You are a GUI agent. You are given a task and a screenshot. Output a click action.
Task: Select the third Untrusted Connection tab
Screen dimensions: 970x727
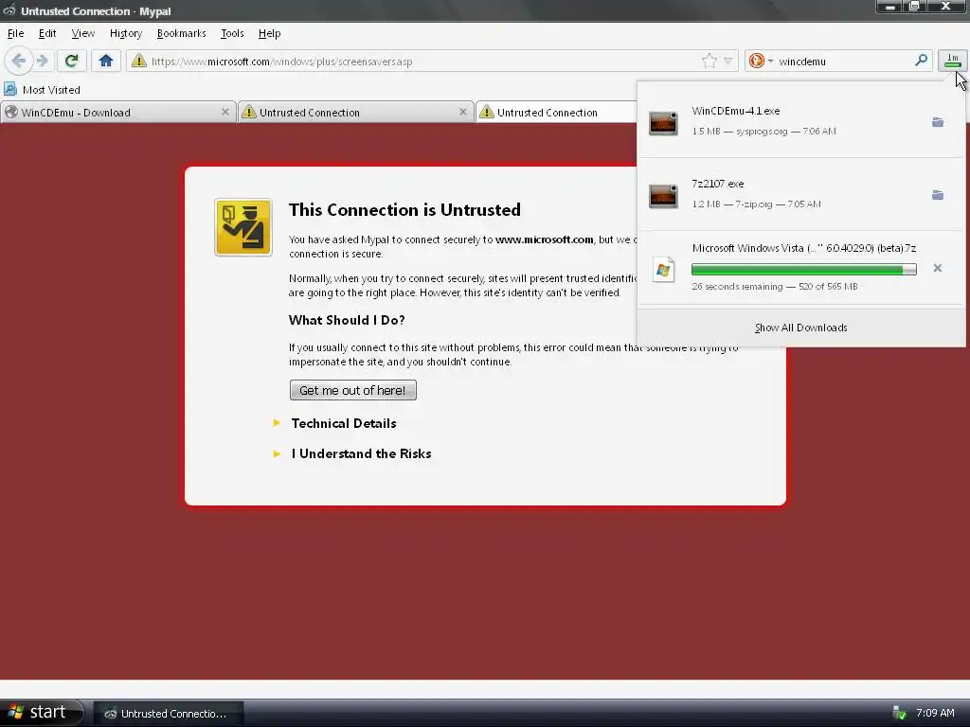pyautogui.click(x=557, y=112)
